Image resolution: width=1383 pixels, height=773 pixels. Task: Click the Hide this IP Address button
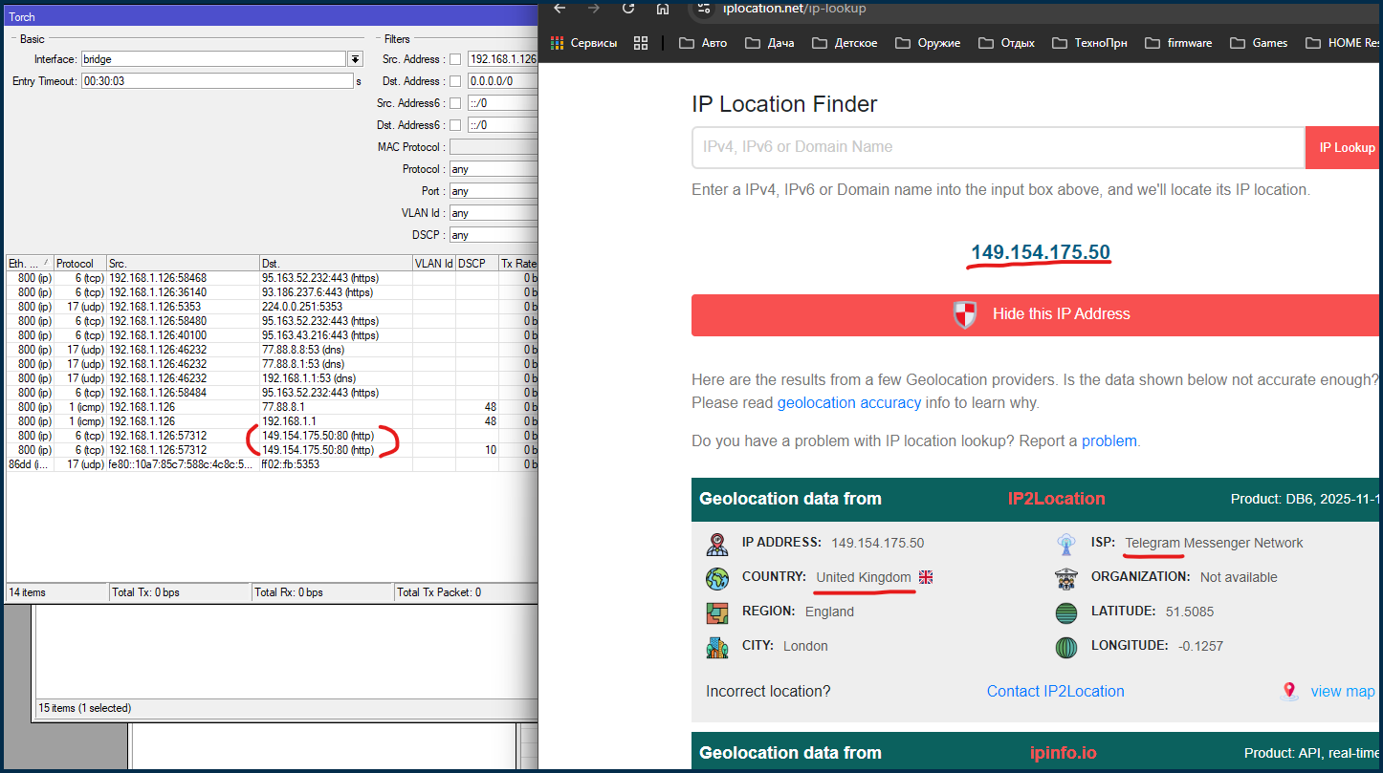[1037, 314]
